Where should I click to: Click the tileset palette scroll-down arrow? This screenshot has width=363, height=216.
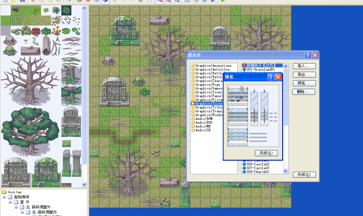pos(84,185)
